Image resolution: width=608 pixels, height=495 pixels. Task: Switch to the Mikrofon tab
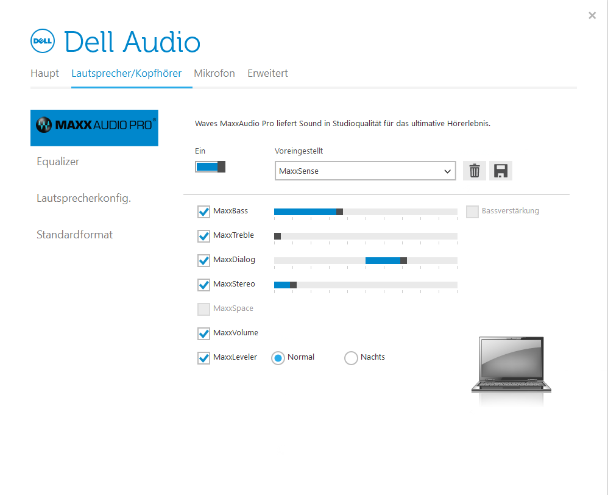[x=214, y=73]
